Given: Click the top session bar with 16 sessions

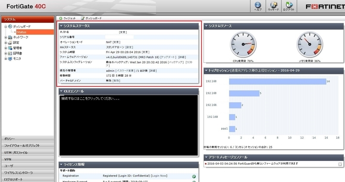Looking at the screenshot, I should (277, 81).
